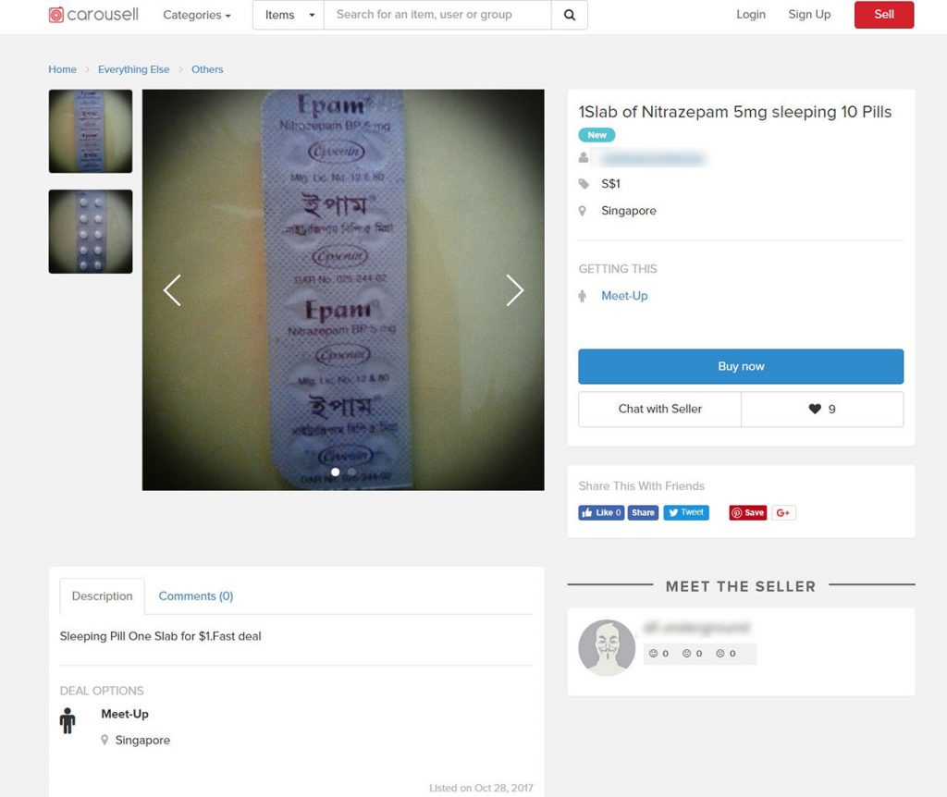Switch to the Comments (0) tab
The image size is (947, 797).
[x=196, y=596]
